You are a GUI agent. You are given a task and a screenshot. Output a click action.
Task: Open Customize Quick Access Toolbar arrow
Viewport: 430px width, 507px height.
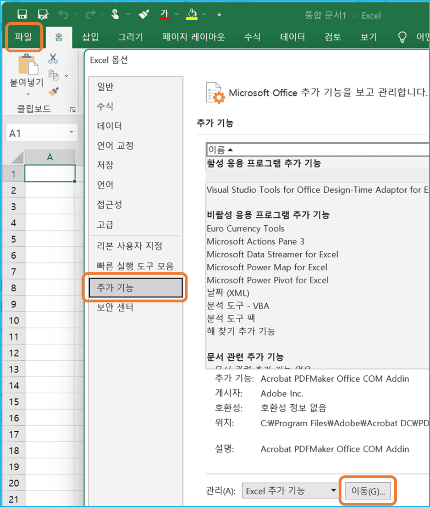click(220, 15)
